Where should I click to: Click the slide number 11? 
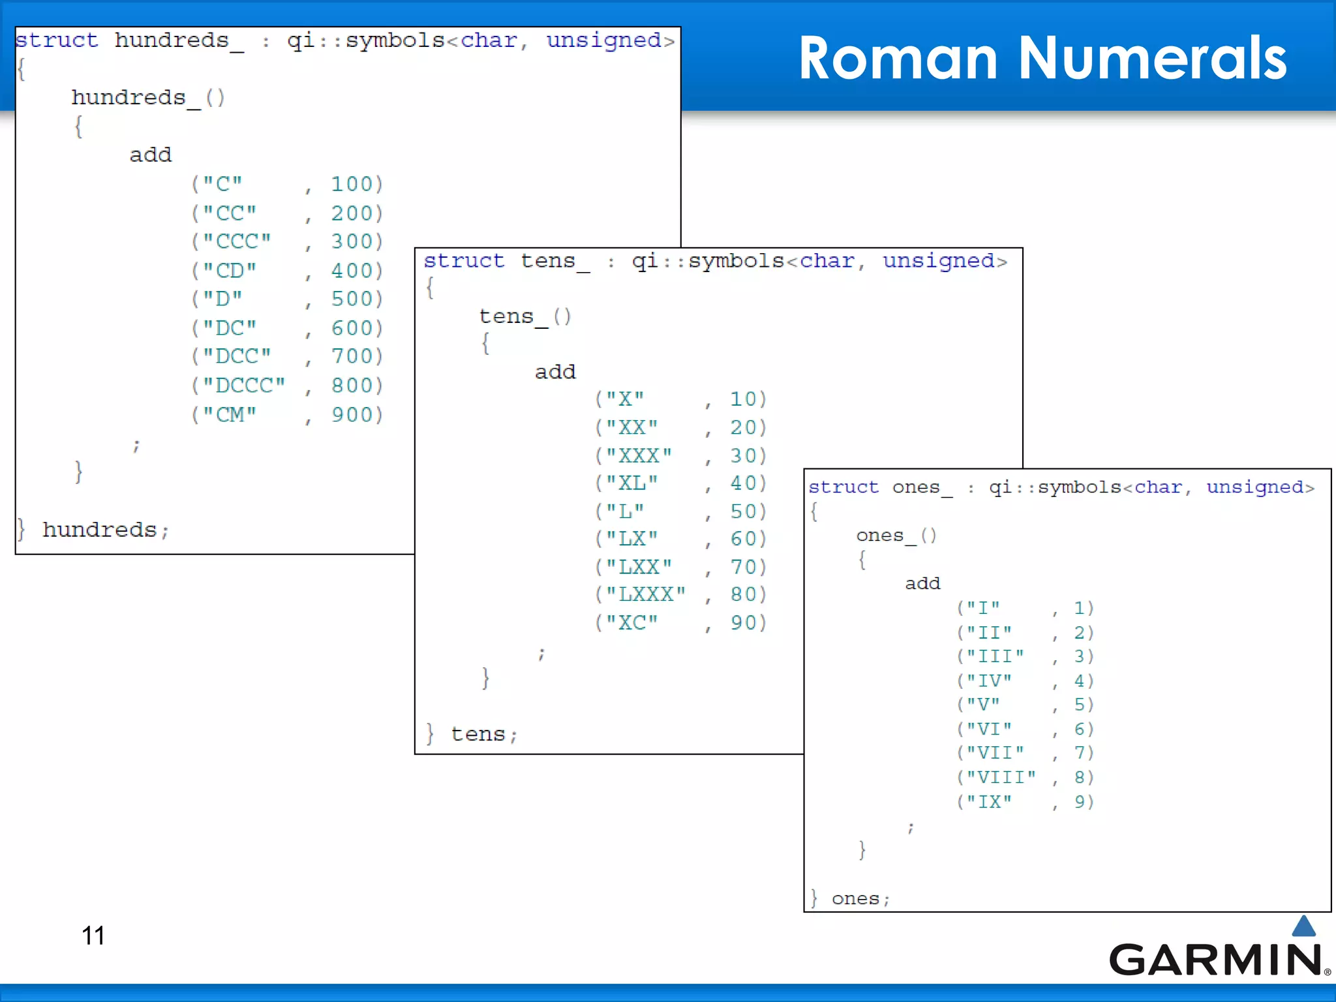93,935
